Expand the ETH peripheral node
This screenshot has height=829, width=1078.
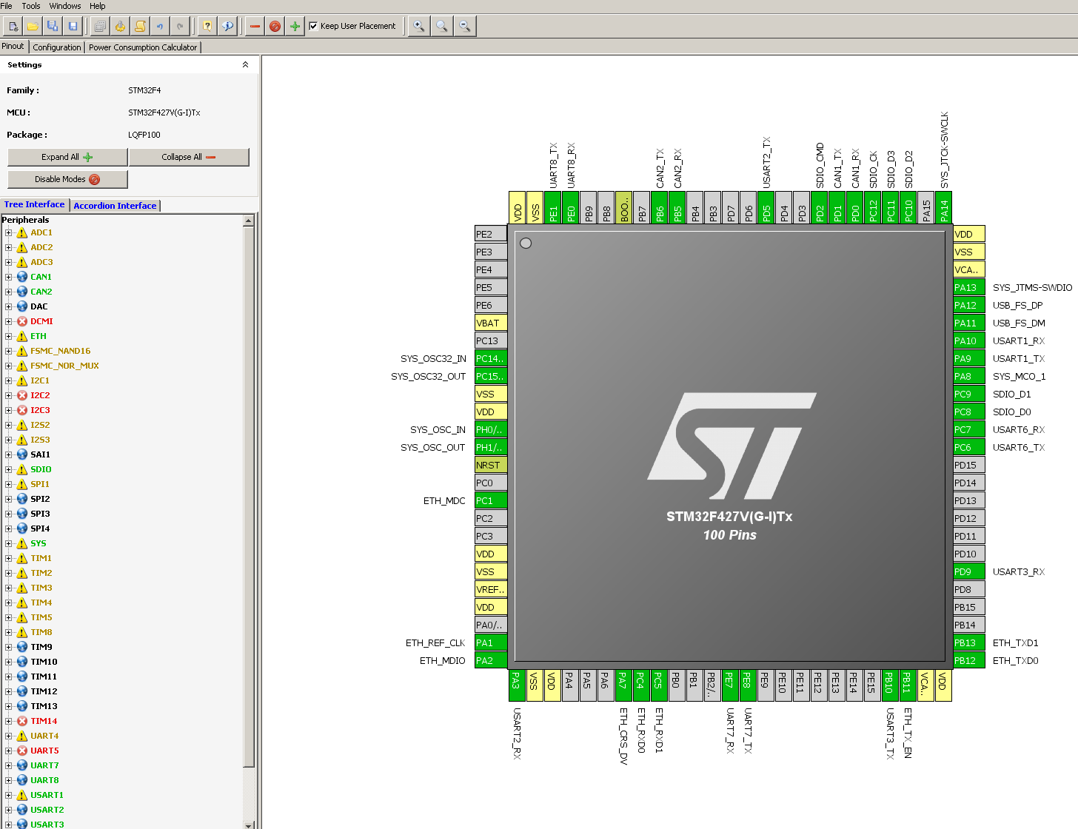[x=9, y=336]
